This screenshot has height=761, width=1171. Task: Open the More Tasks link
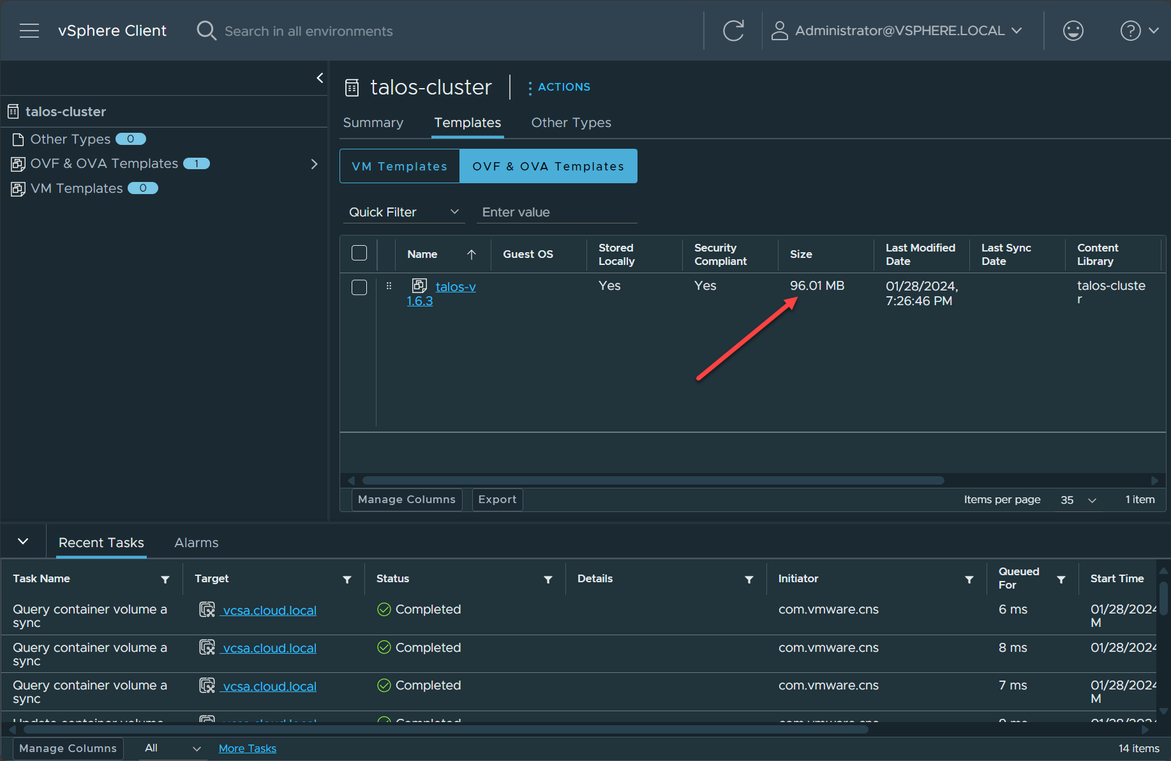tap(248, 748)
